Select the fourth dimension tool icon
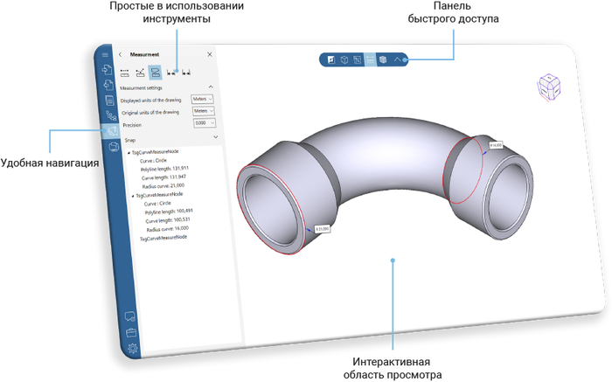The image size is (612, 382). click(x=171, y=73)
